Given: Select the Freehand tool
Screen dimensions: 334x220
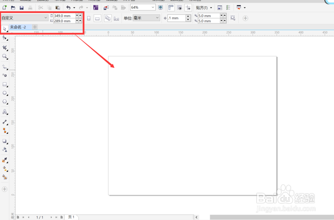Looking at the screenshot, I should [4, 67].
